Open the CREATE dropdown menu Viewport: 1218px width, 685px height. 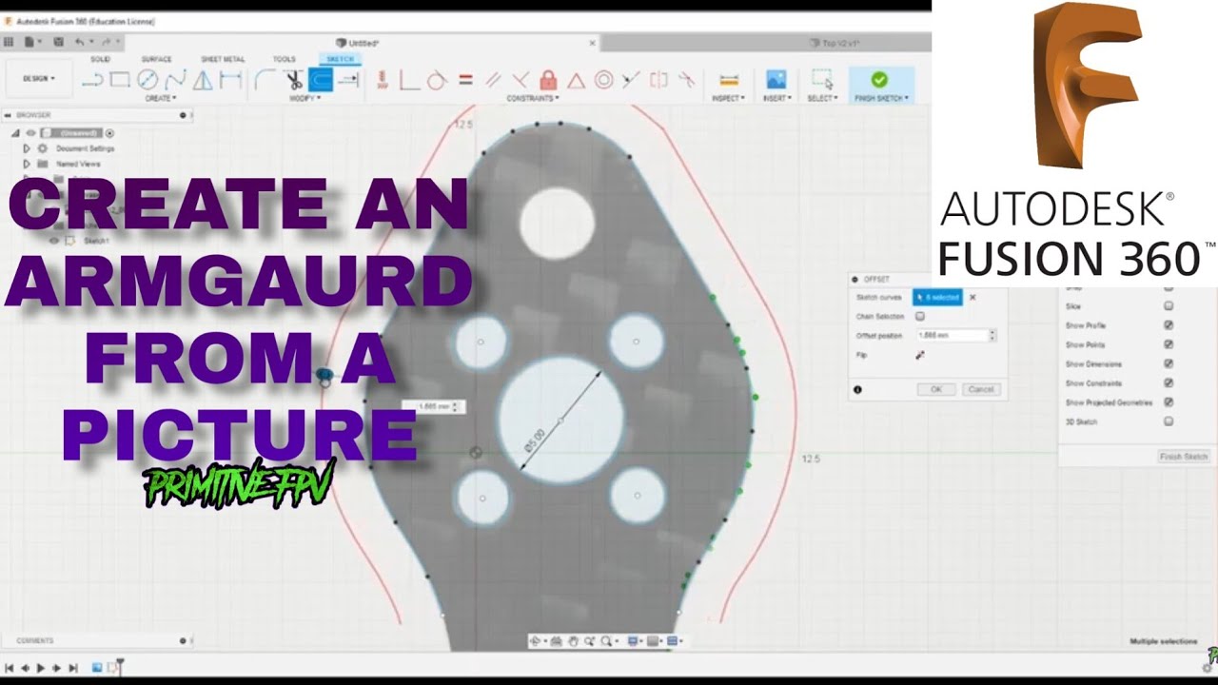click(x=160, y=98)
